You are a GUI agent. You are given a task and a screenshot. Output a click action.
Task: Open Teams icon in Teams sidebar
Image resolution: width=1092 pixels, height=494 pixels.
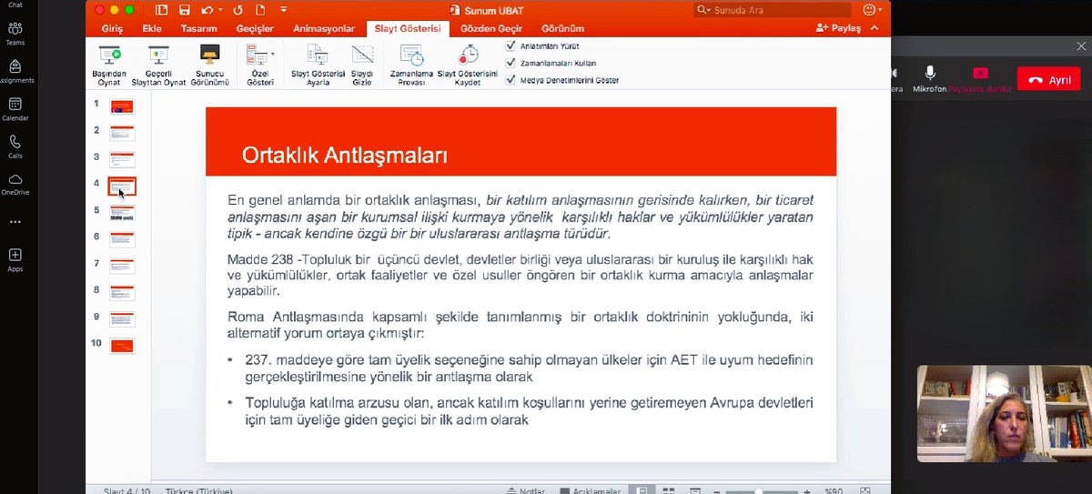[15, 34]
